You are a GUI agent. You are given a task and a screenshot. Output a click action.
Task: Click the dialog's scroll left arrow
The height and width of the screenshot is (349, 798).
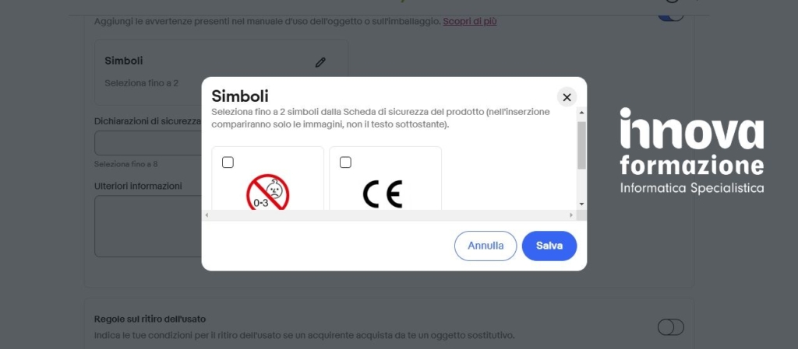click(207, 215)
